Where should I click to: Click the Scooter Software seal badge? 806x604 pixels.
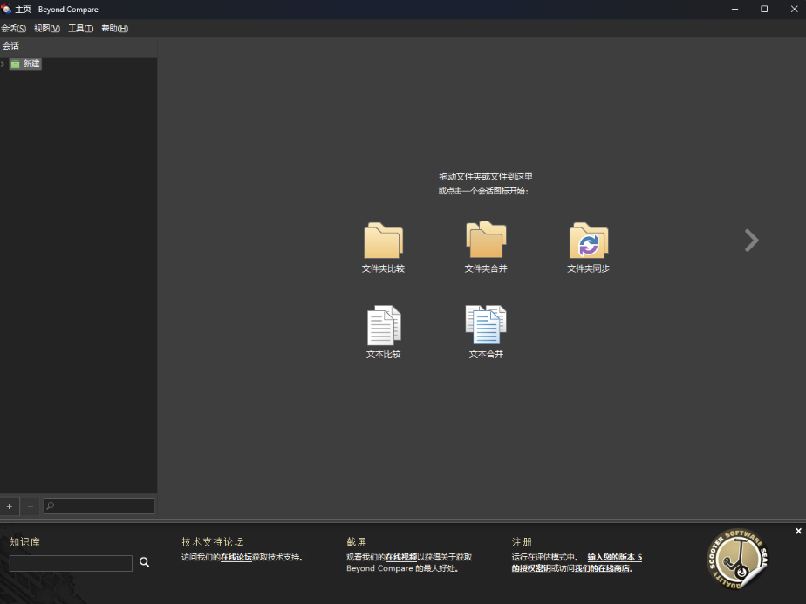point(738,559)
